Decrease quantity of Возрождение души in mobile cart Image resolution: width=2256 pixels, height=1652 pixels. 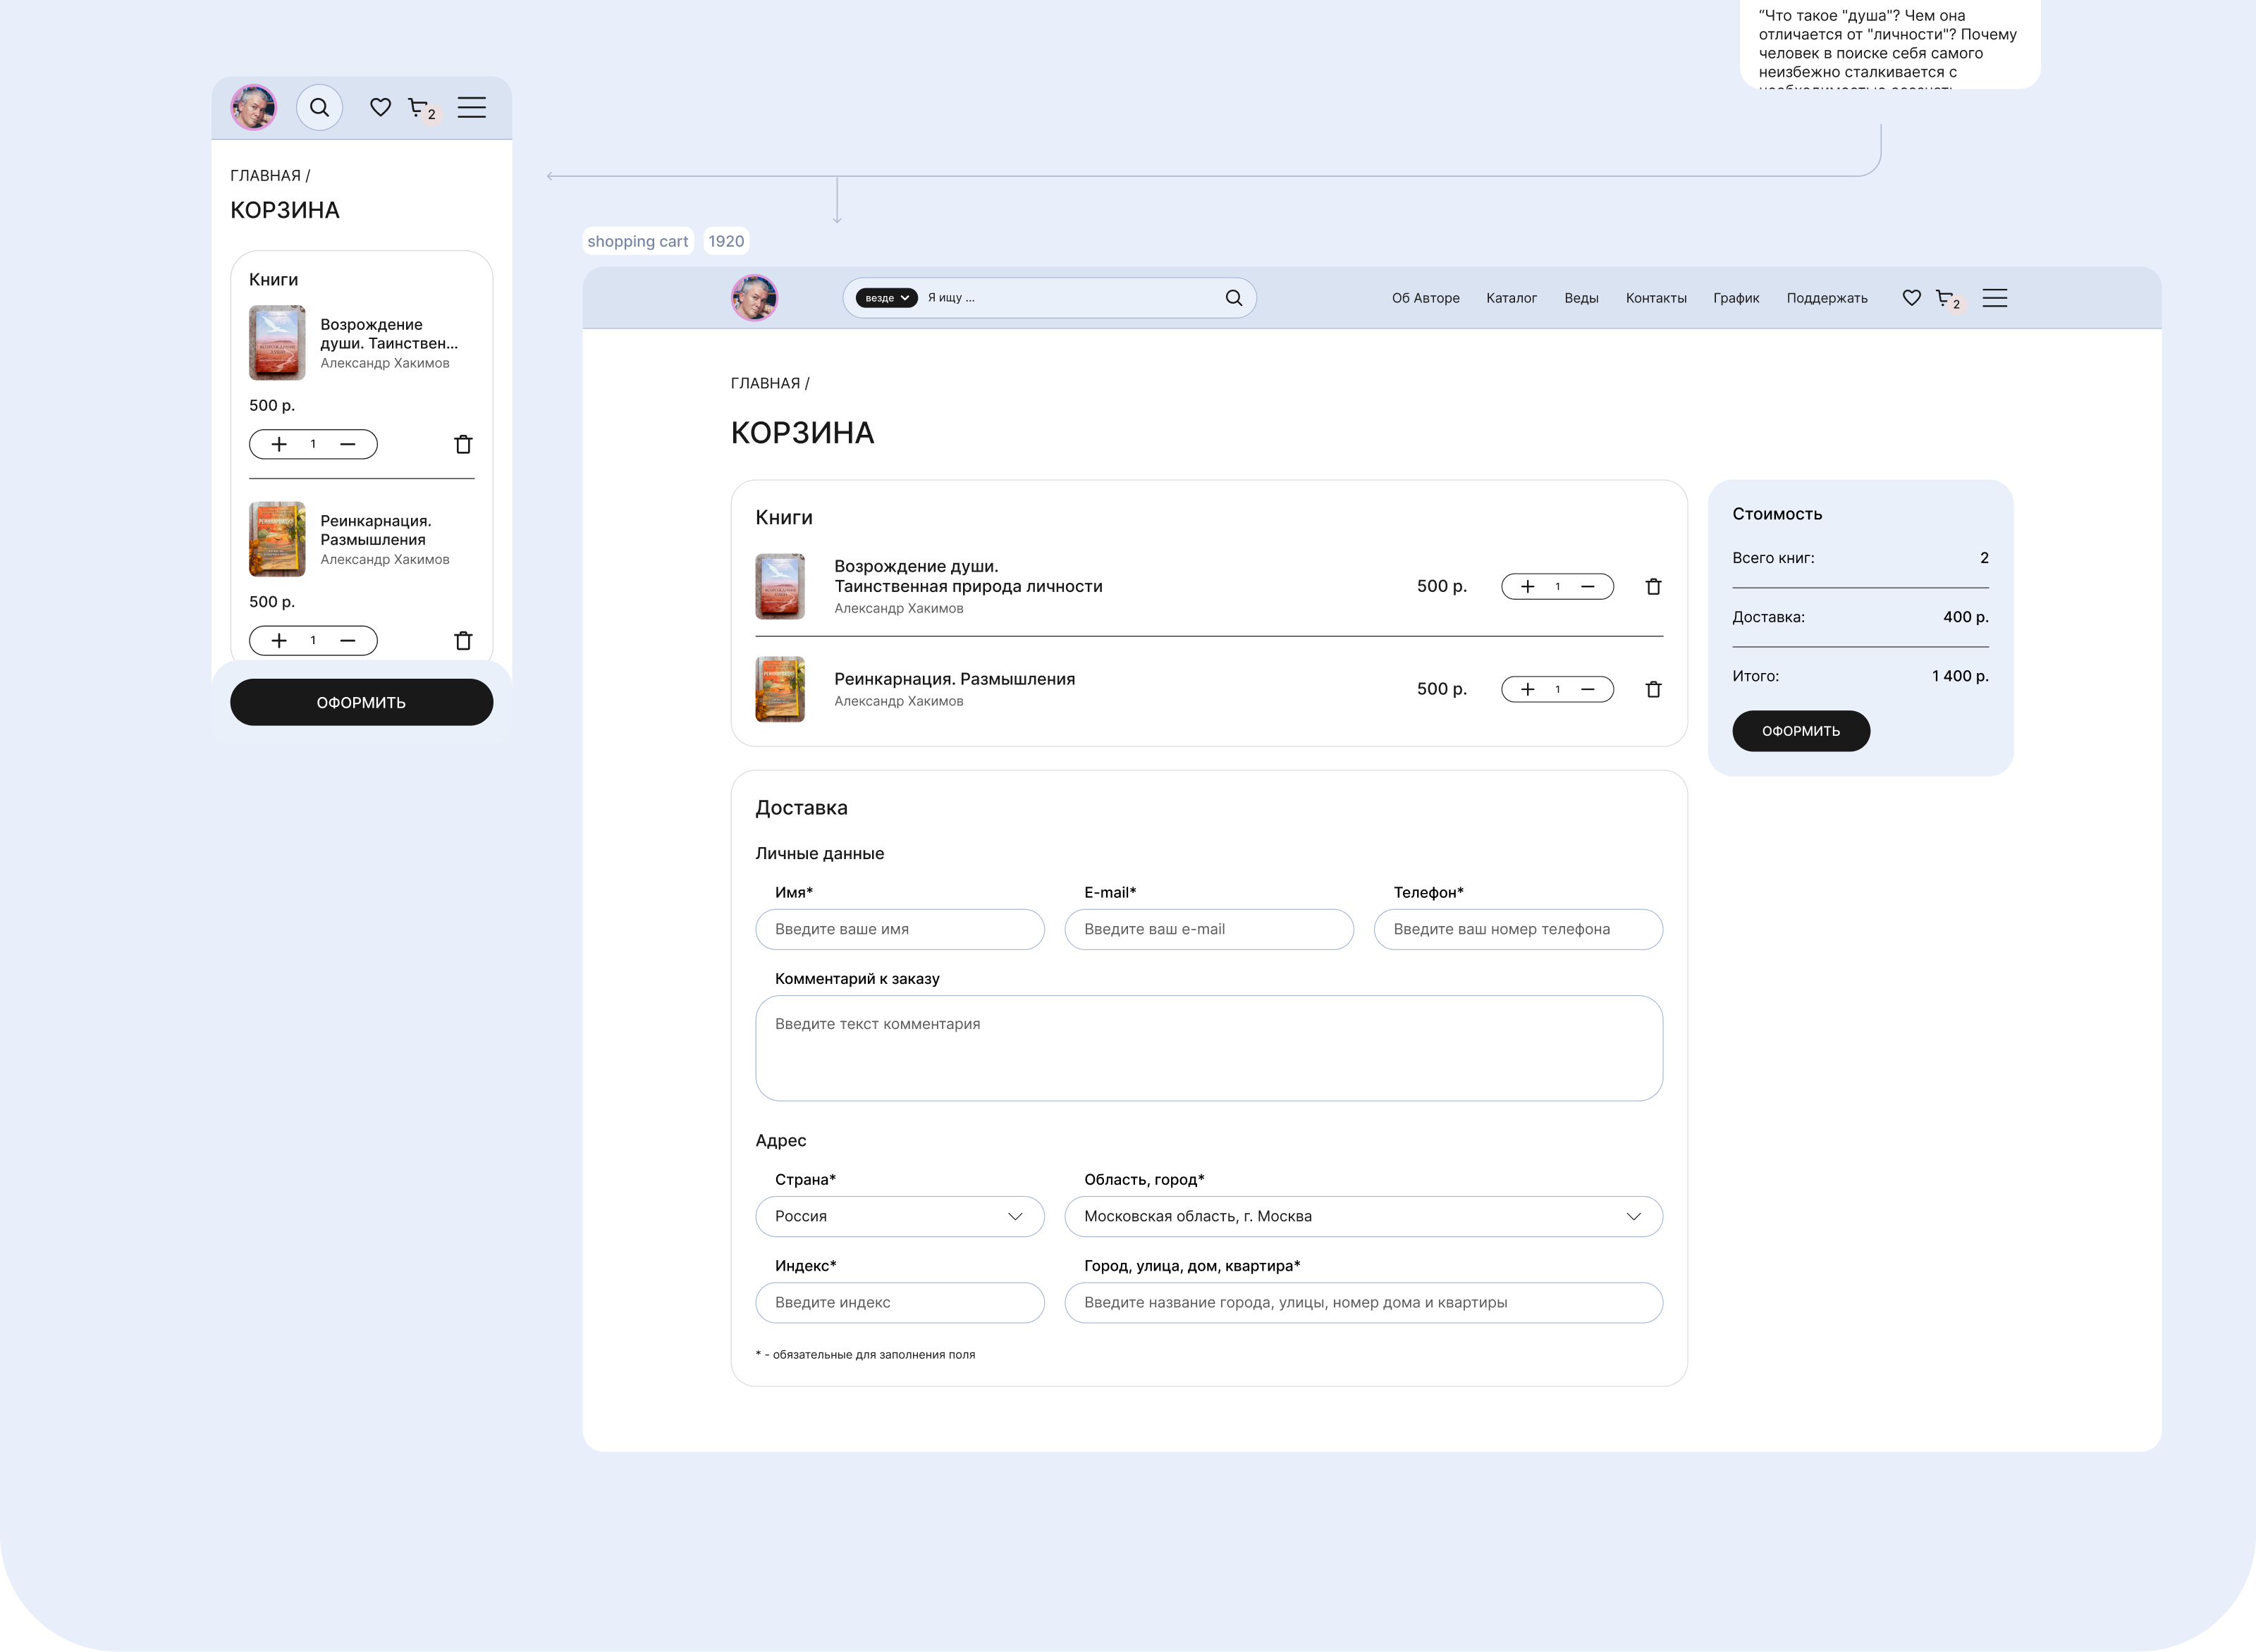pyautogui.click(x=347, y=444)
